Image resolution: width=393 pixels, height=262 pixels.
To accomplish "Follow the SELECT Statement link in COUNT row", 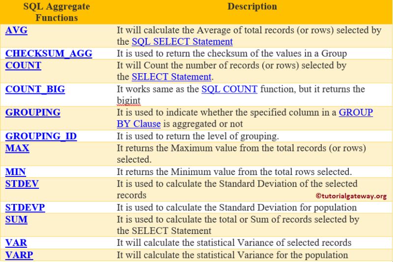I will point(171,77).
